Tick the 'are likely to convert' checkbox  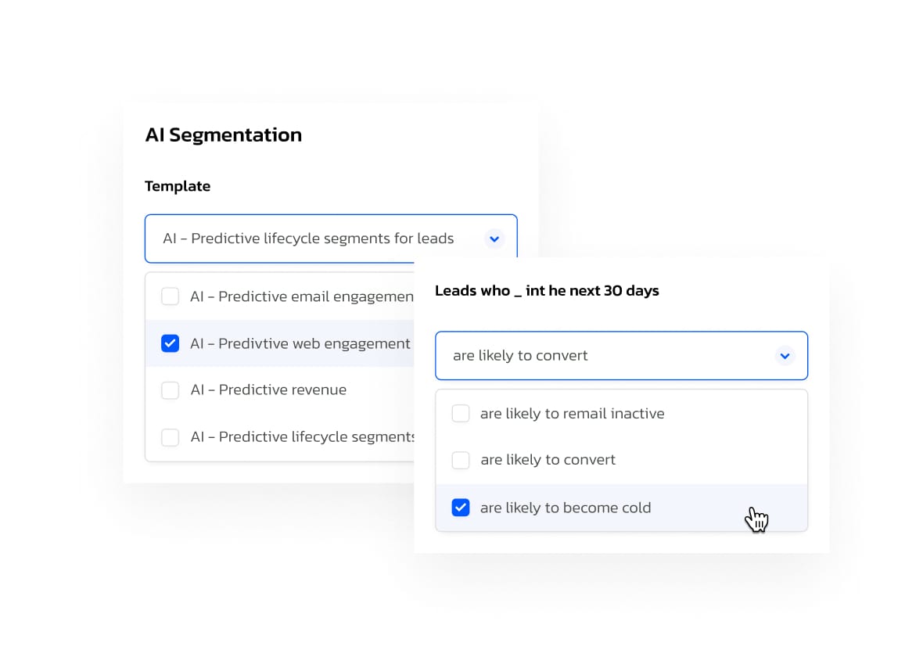(460, 460)
